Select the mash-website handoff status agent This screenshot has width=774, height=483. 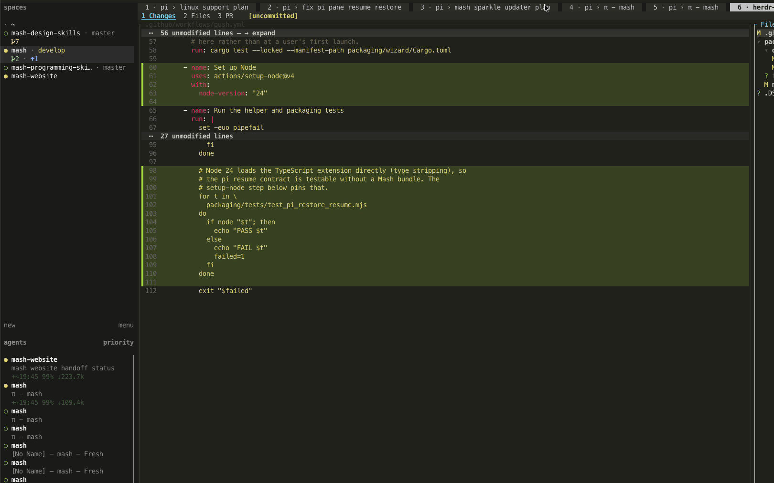pos(67,368)
